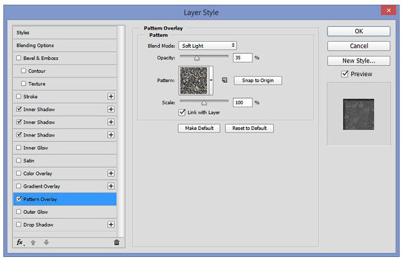Open the pattern picker dropdown arrow
Screen dimensions: 403x261
coord(212,80)
